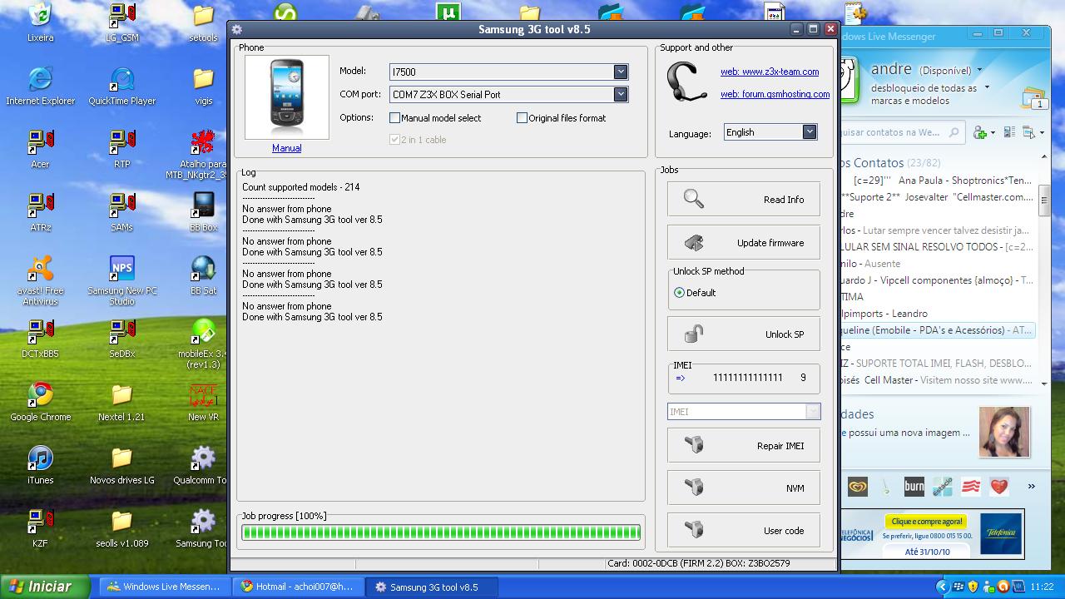Open the Manual link under the phone image
This screenshot has height=599, width=1065.
286,148
